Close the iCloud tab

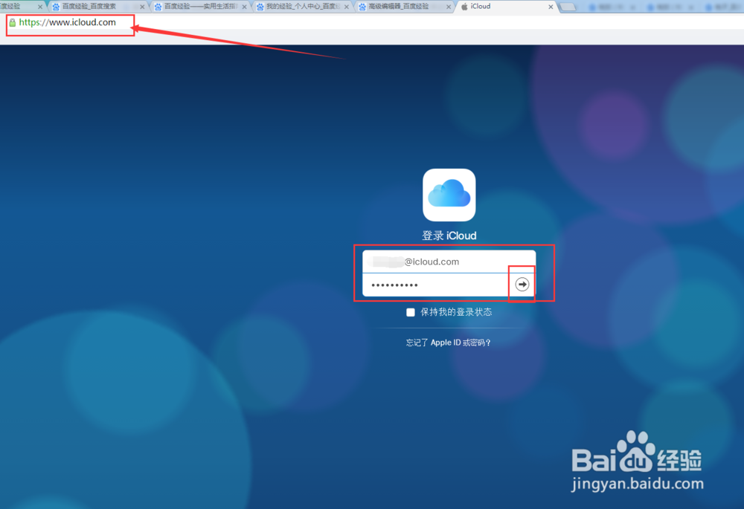click(x=551, y=7)
